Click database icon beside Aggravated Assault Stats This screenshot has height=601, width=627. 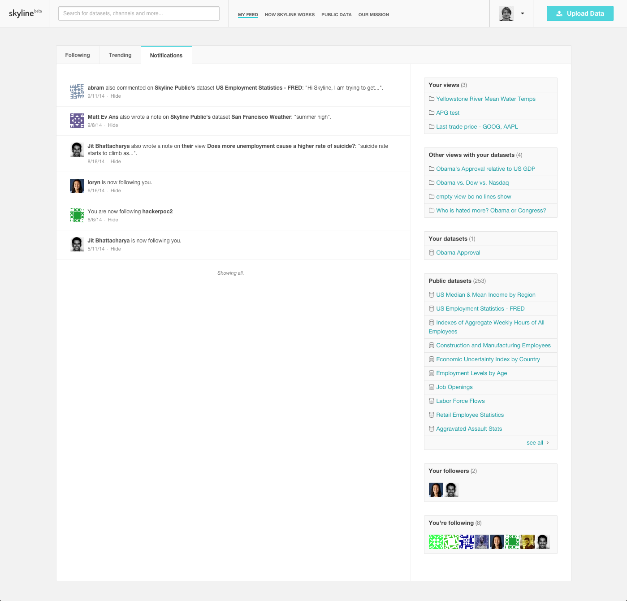click(432, 429)
